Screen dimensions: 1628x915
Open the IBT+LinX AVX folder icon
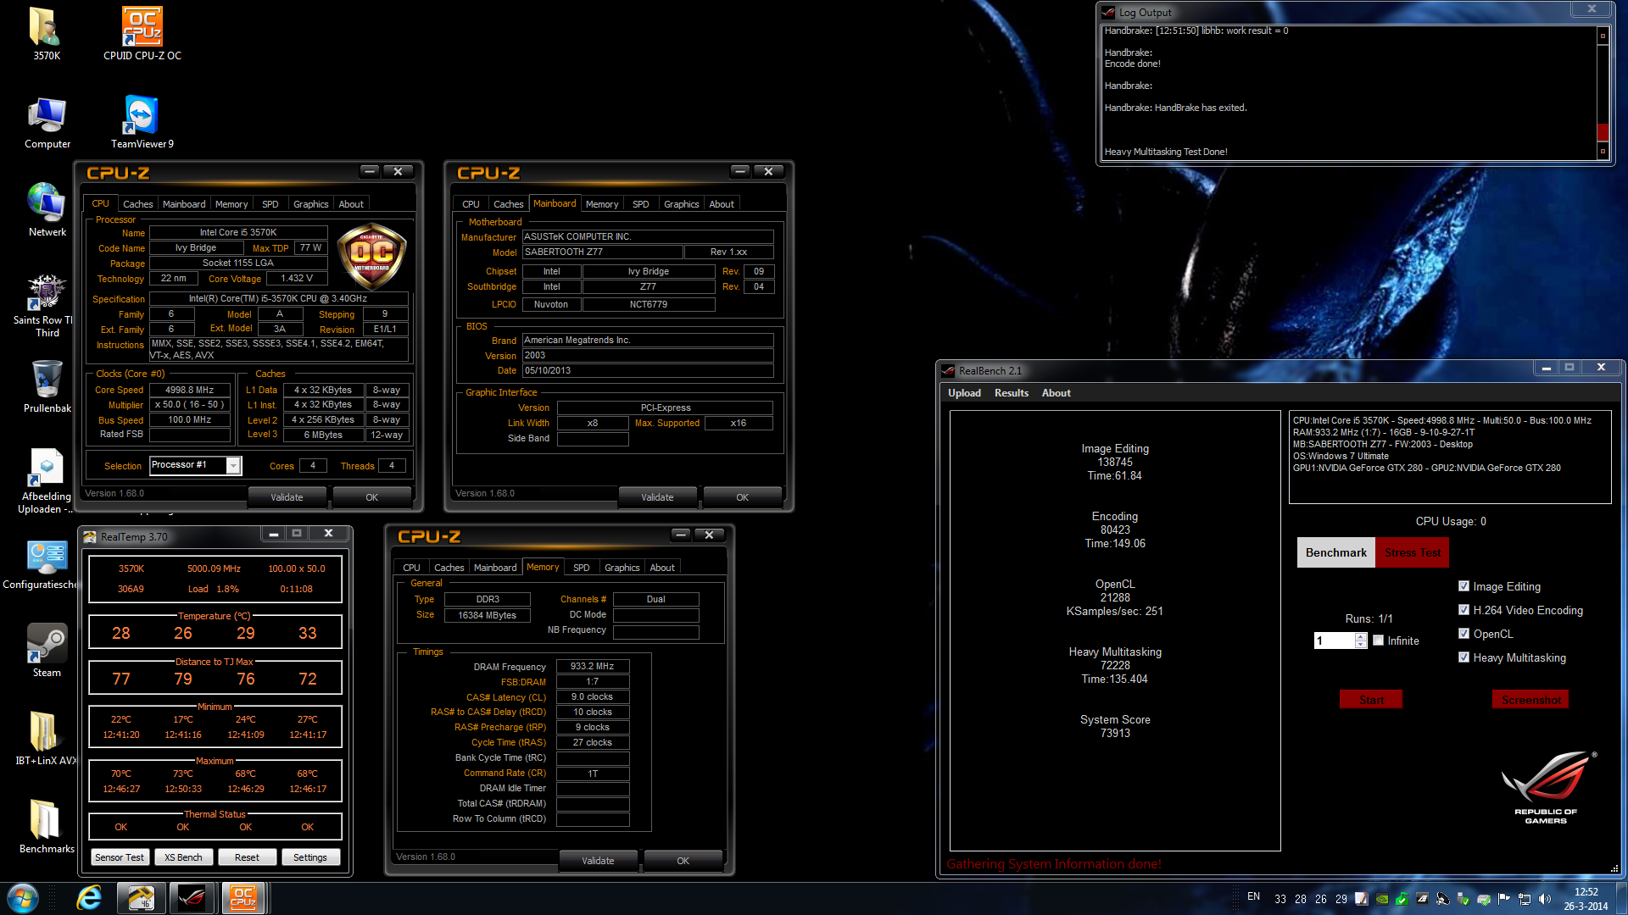coord(47,738)
